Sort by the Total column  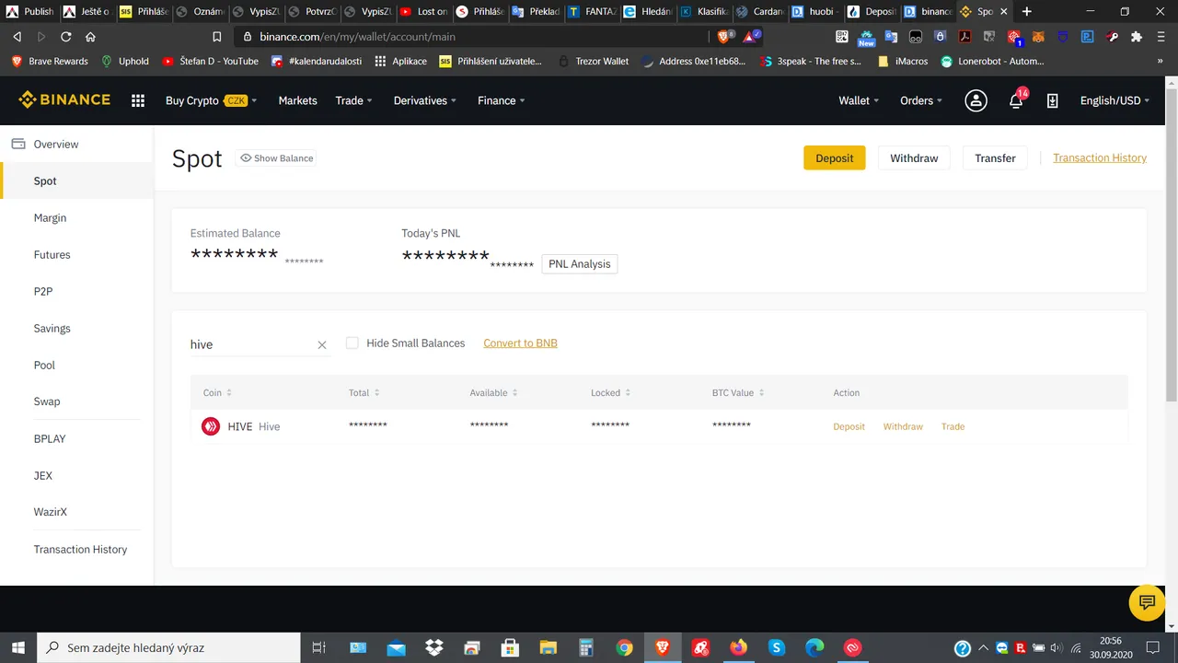[364, 393]
